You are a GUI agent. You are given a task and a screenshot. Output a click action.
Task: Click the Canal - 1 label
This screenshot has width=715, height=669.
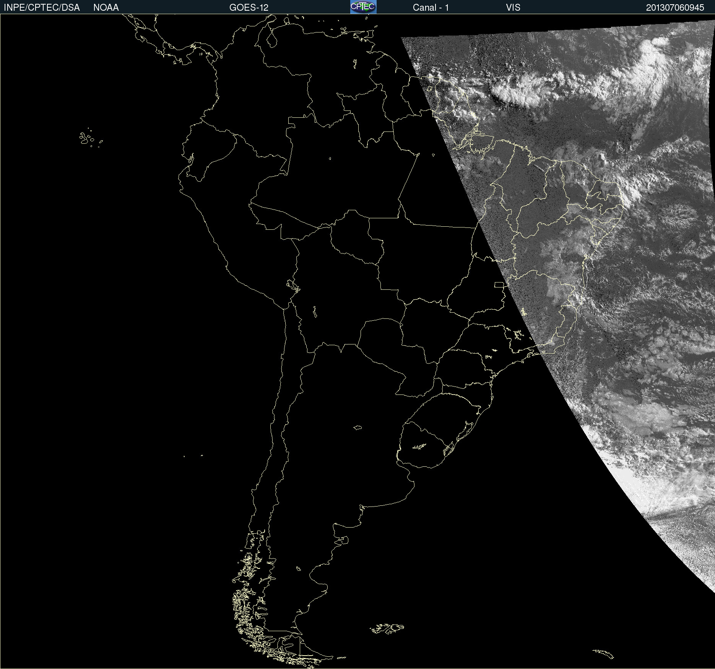tap(431, 8)
